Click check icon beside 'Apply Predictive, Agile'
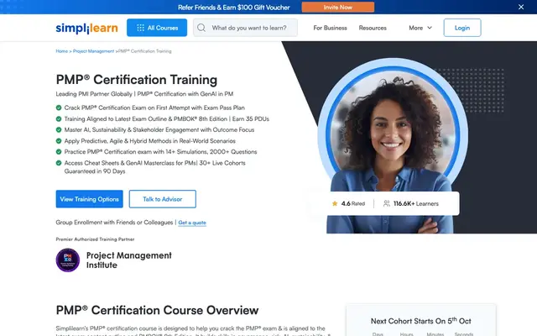 [59, 141]
